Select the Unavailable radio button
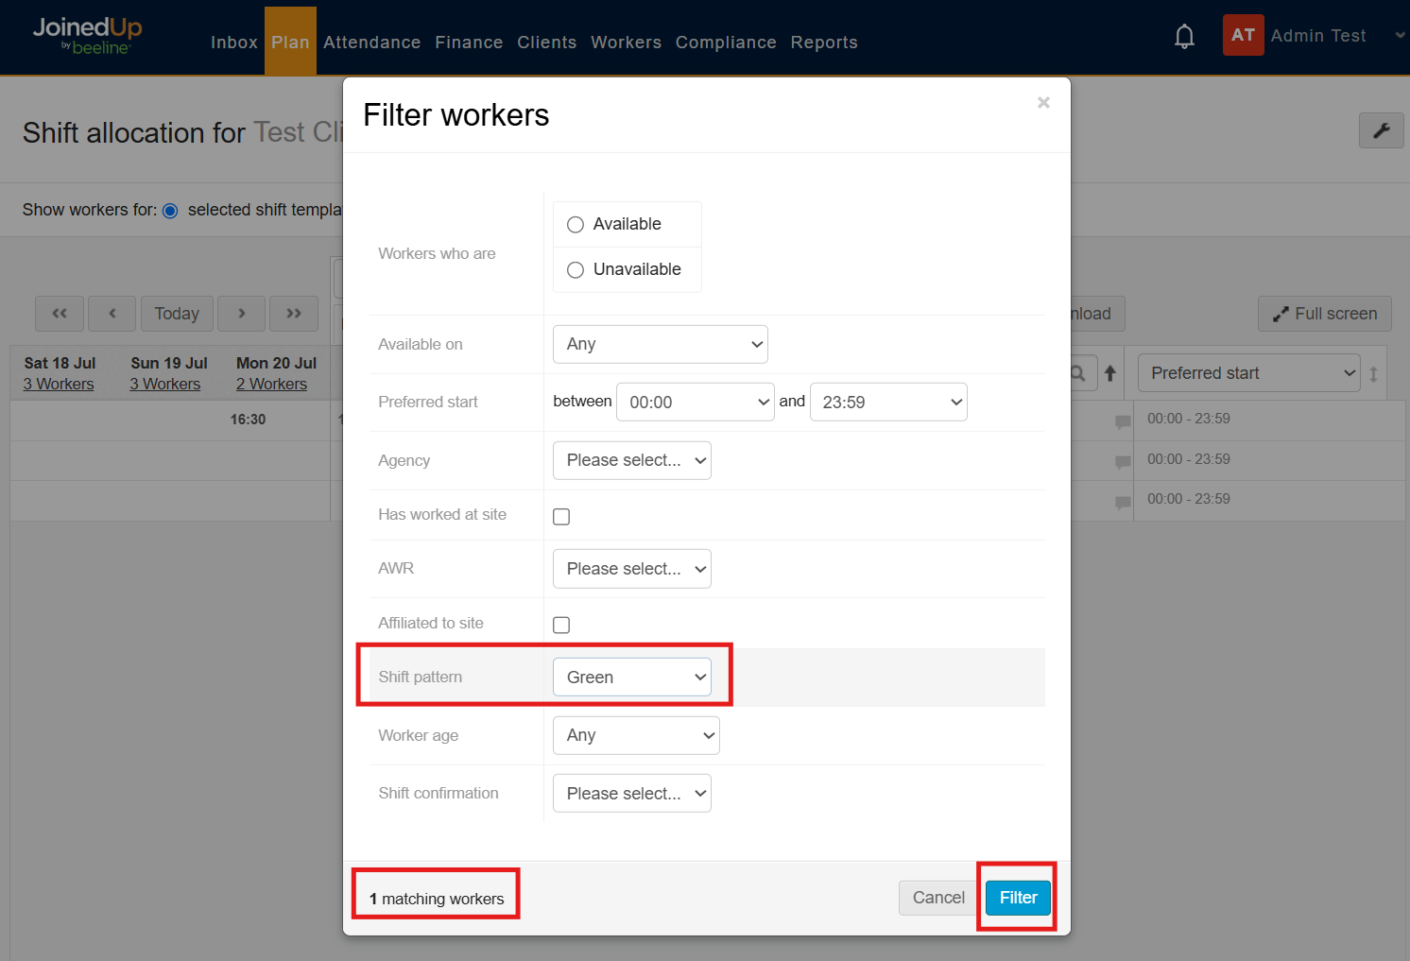Viewport: 1410px width, 961px height. point(576,270)
